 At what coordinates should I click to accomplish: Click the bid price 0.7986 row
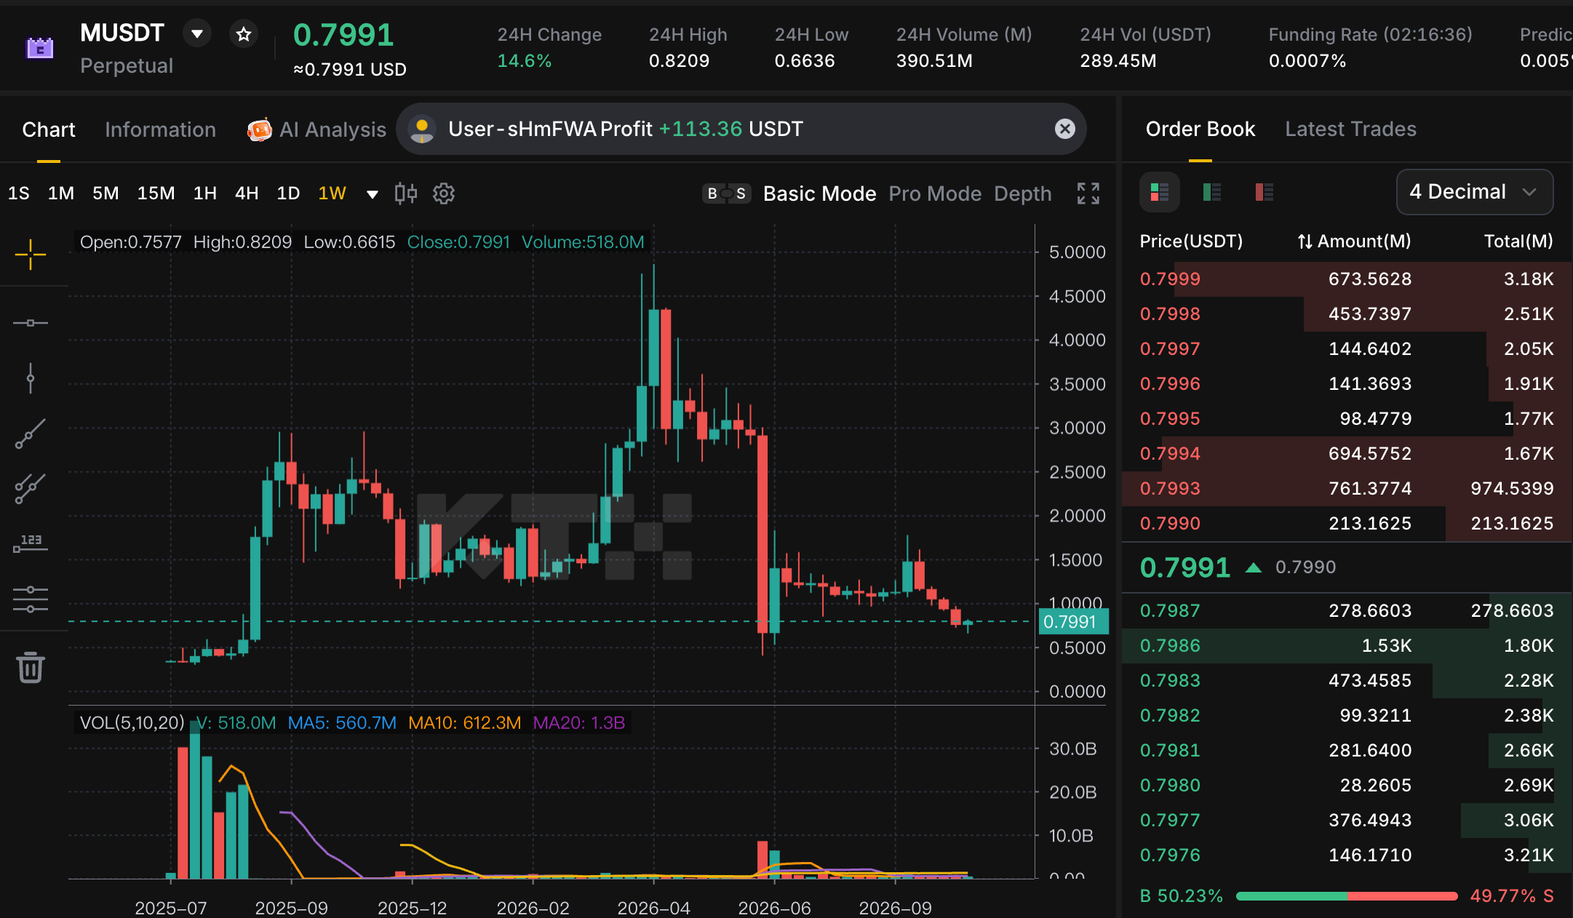coord(1347,645)
